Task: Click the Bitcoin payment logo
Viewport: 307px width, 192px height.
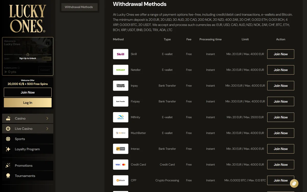Action: (120, 180)
